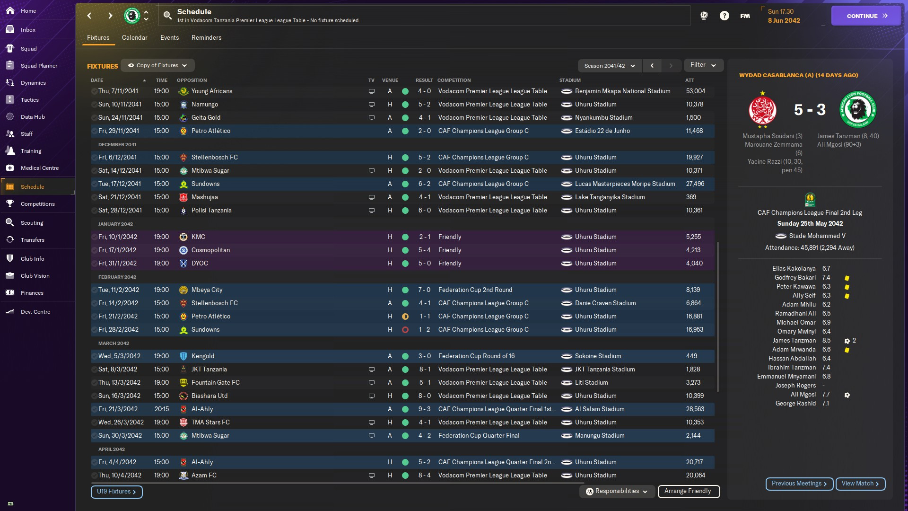Click the fixtures list vertical scrollbar
Image resolution: width=908 pixels, height=511 pixels.
coord(717,317)
